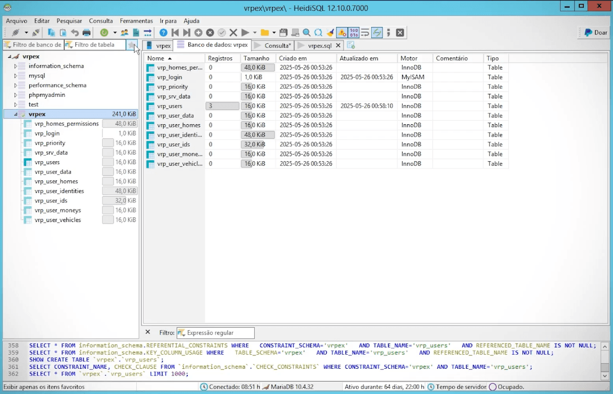Viewport: 613px width, 394px height.
Task: Click the Replace text icon
Action: (x=319, y=33)
